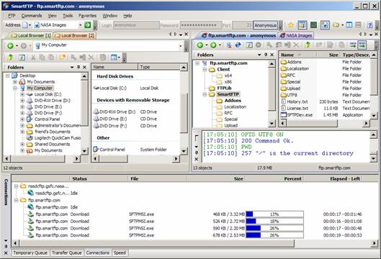Click the Port number field
Screen dimensions: 381x259
tap(243, 25)
